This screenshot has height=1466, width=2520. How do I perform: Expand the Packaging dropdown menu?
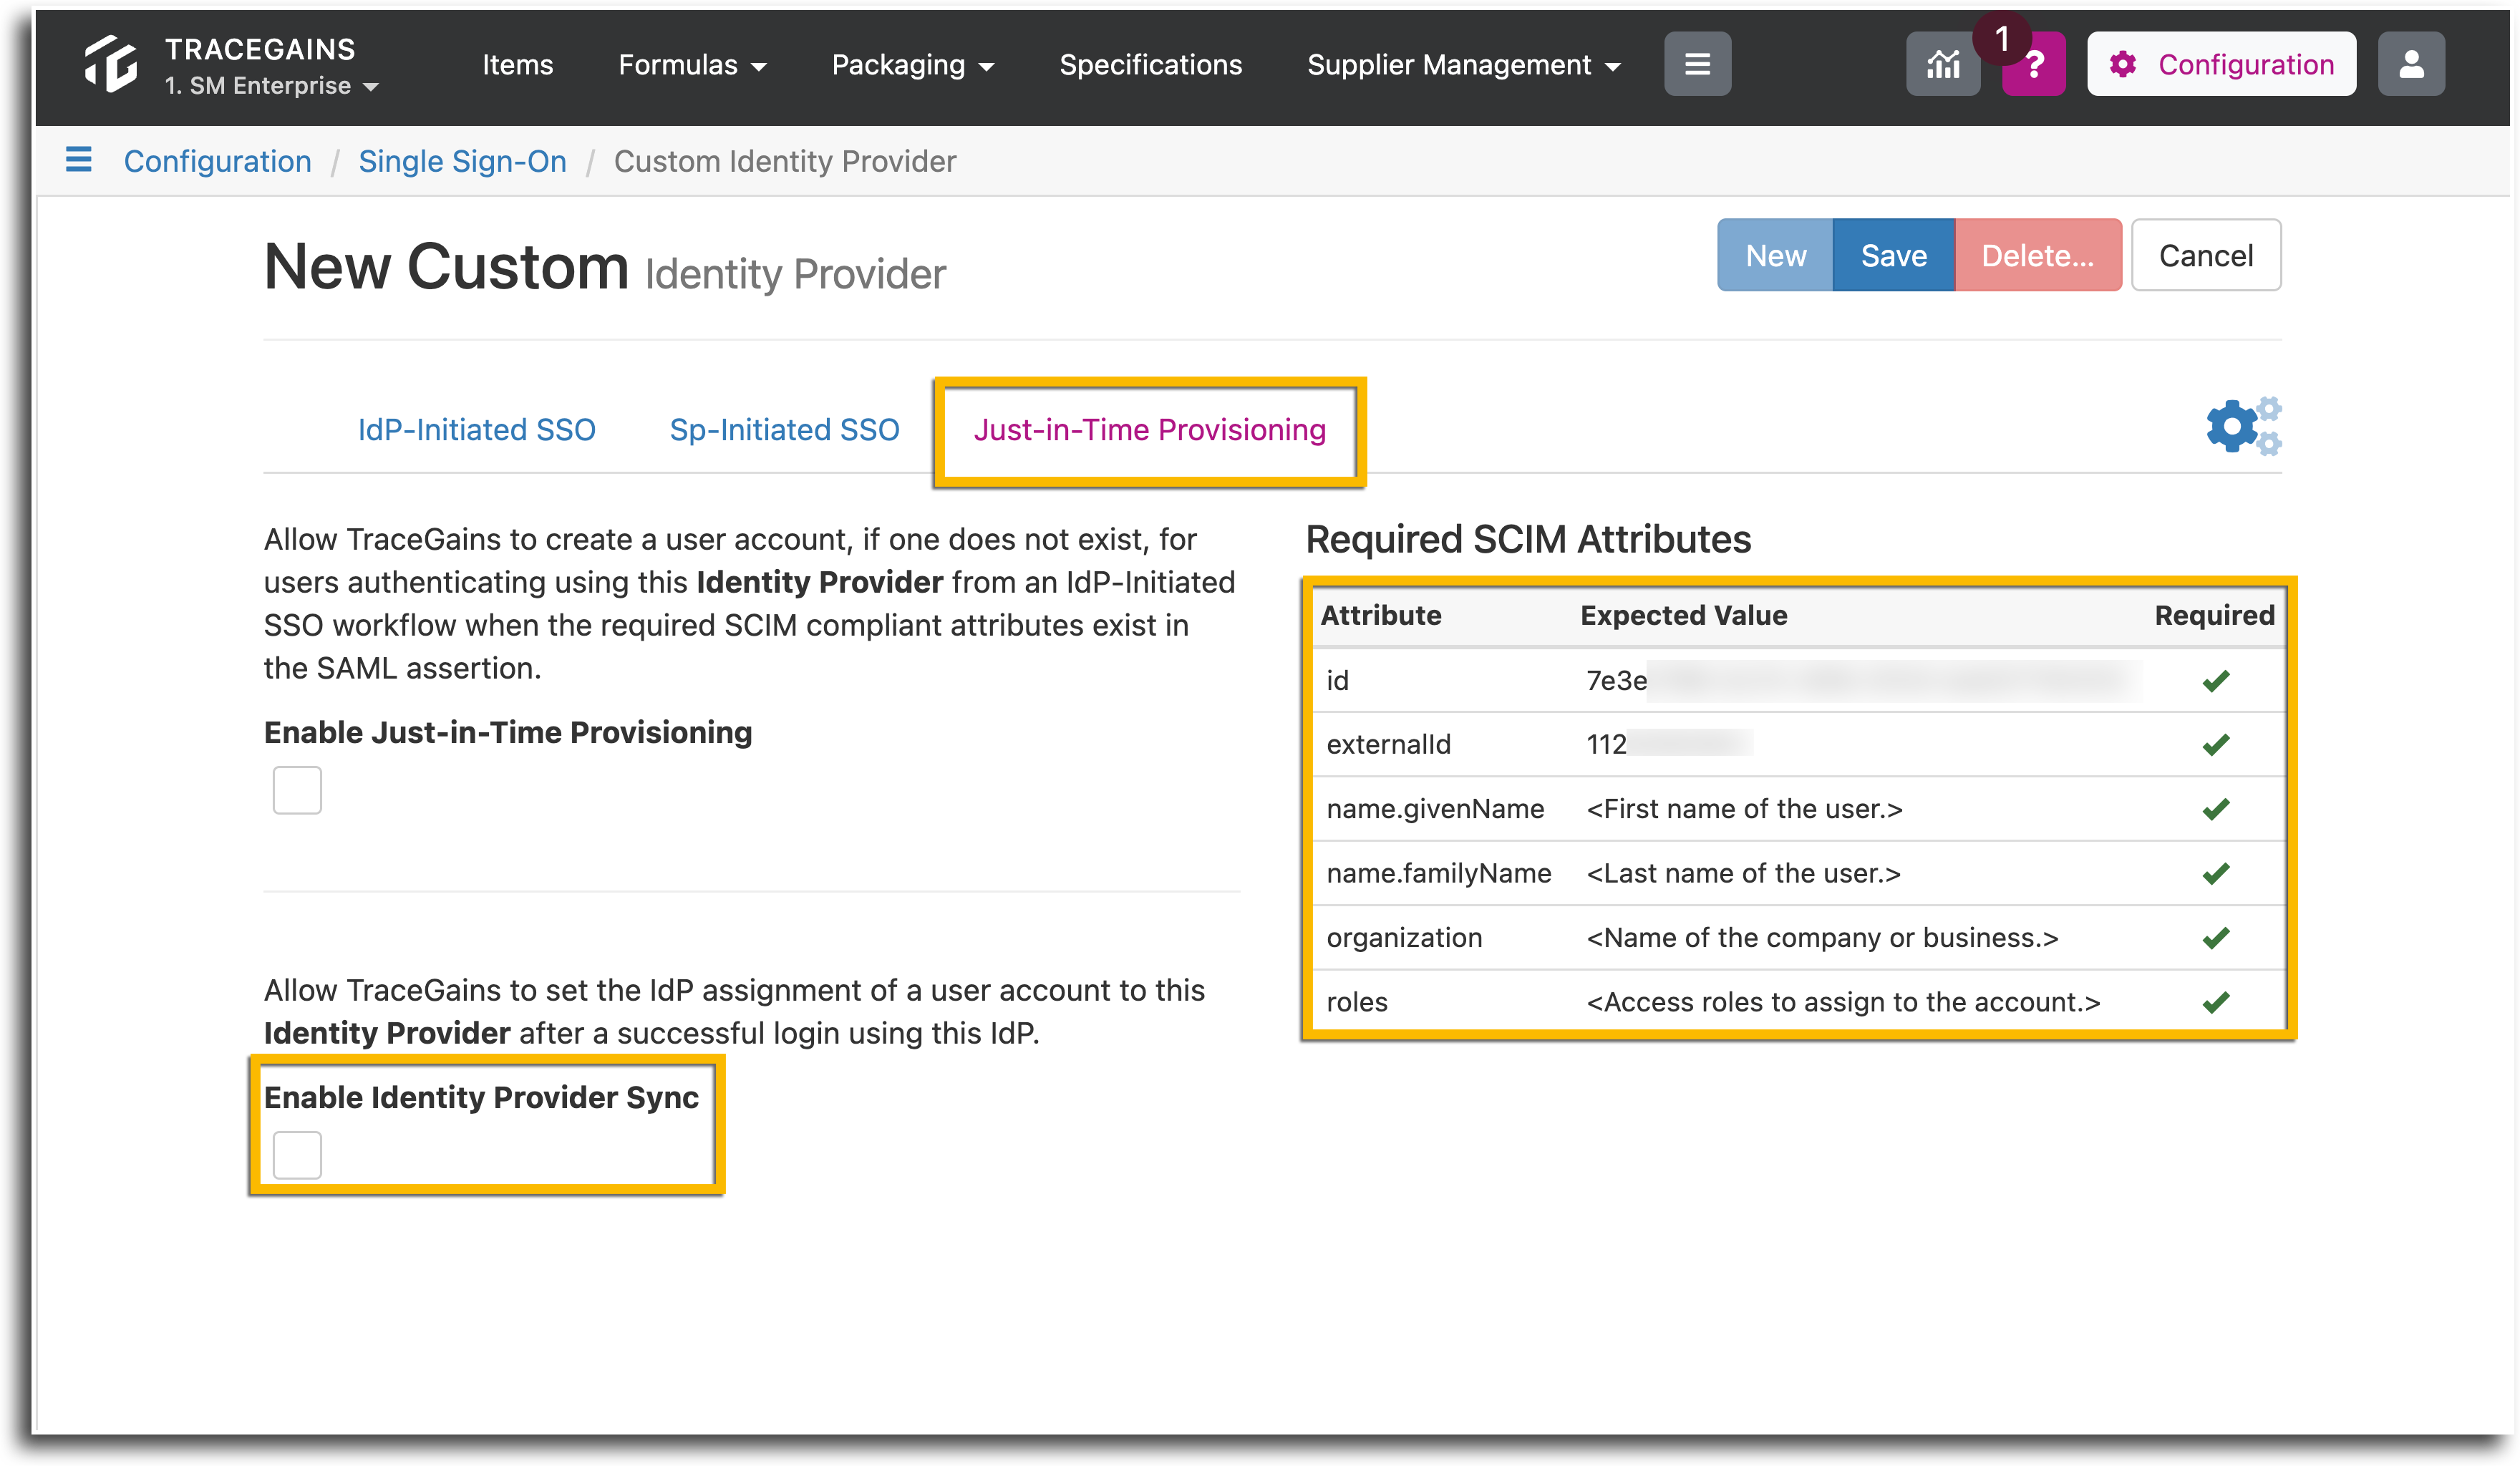[x=913, y=65]
